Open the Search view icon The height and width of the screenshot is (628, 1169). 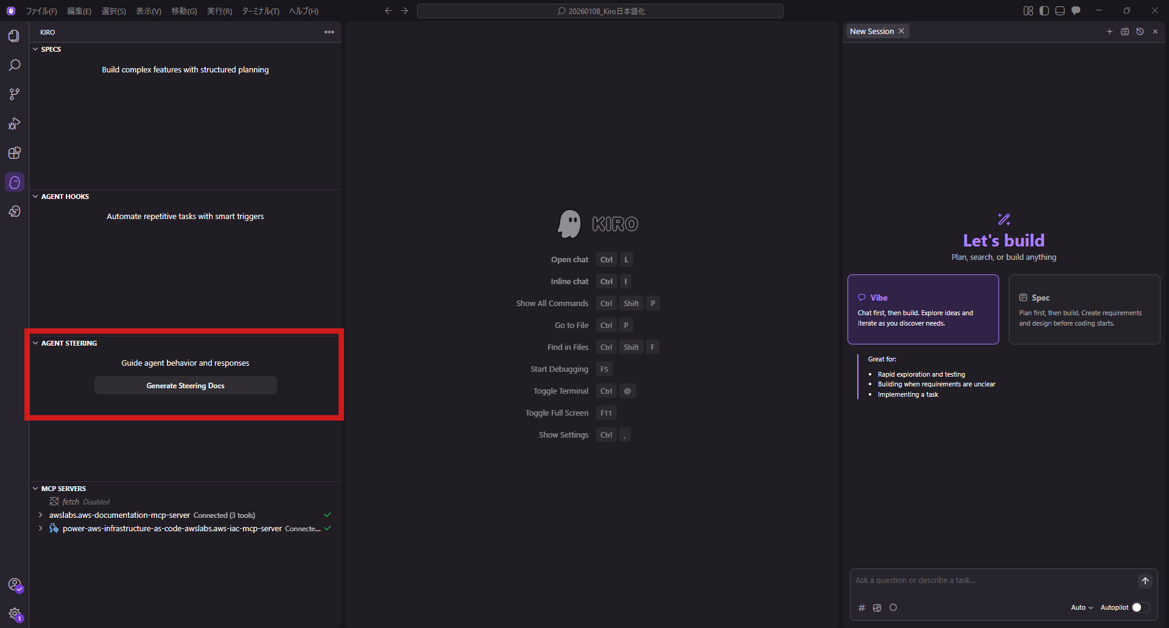[14, 65]
